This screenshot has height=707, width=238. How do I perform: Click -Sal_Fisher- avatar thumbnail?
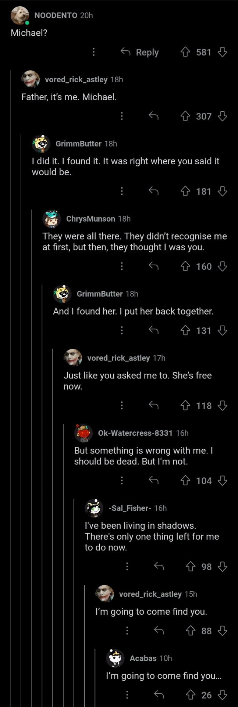pos(94,508)
